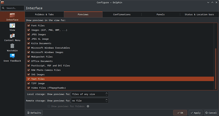Click the preview list vertical scrollbar
This screenshot has height=116, width=219.
click(216, 68)
